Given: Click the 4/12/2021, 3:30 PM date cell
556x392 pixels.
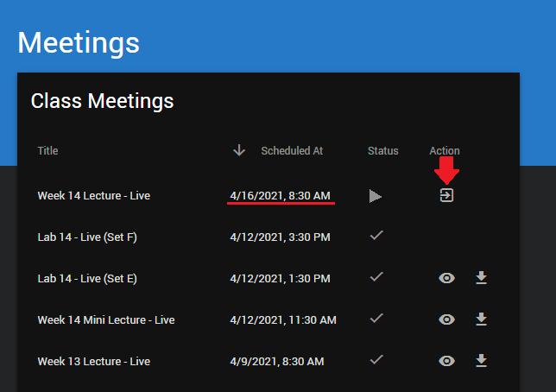Looking at the screenshot, I should click(x=280, y=237).
